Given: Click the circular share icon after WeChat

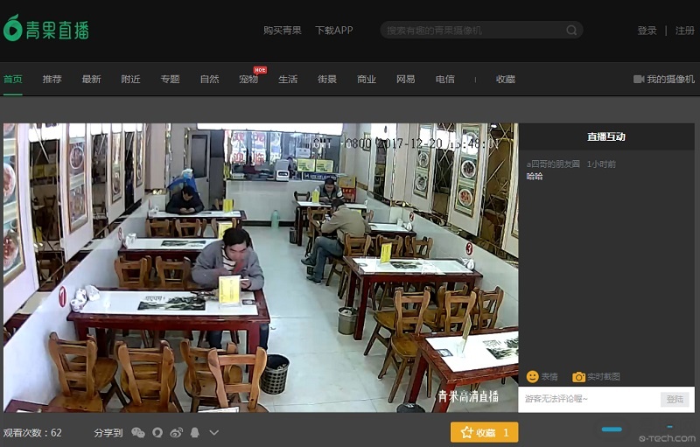Looking at the screenshot, I should [x=157, y=433].
